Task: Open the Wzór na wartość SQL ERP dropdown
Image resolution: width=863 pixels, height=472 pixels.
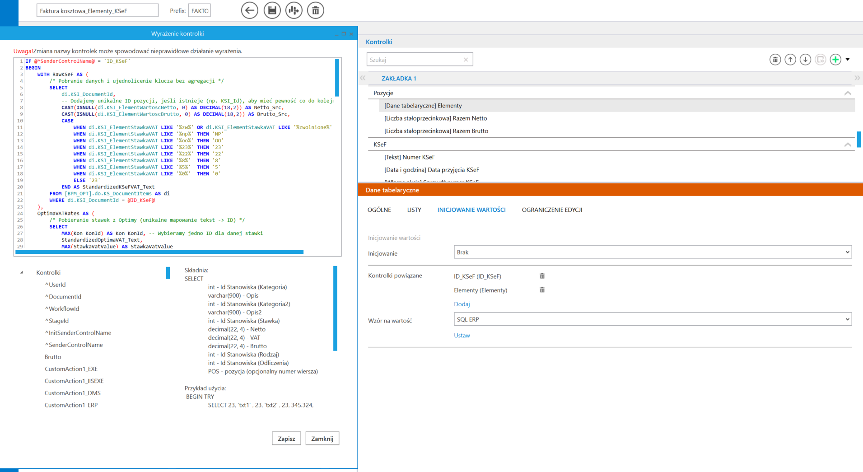Action: tap(652, 319)
